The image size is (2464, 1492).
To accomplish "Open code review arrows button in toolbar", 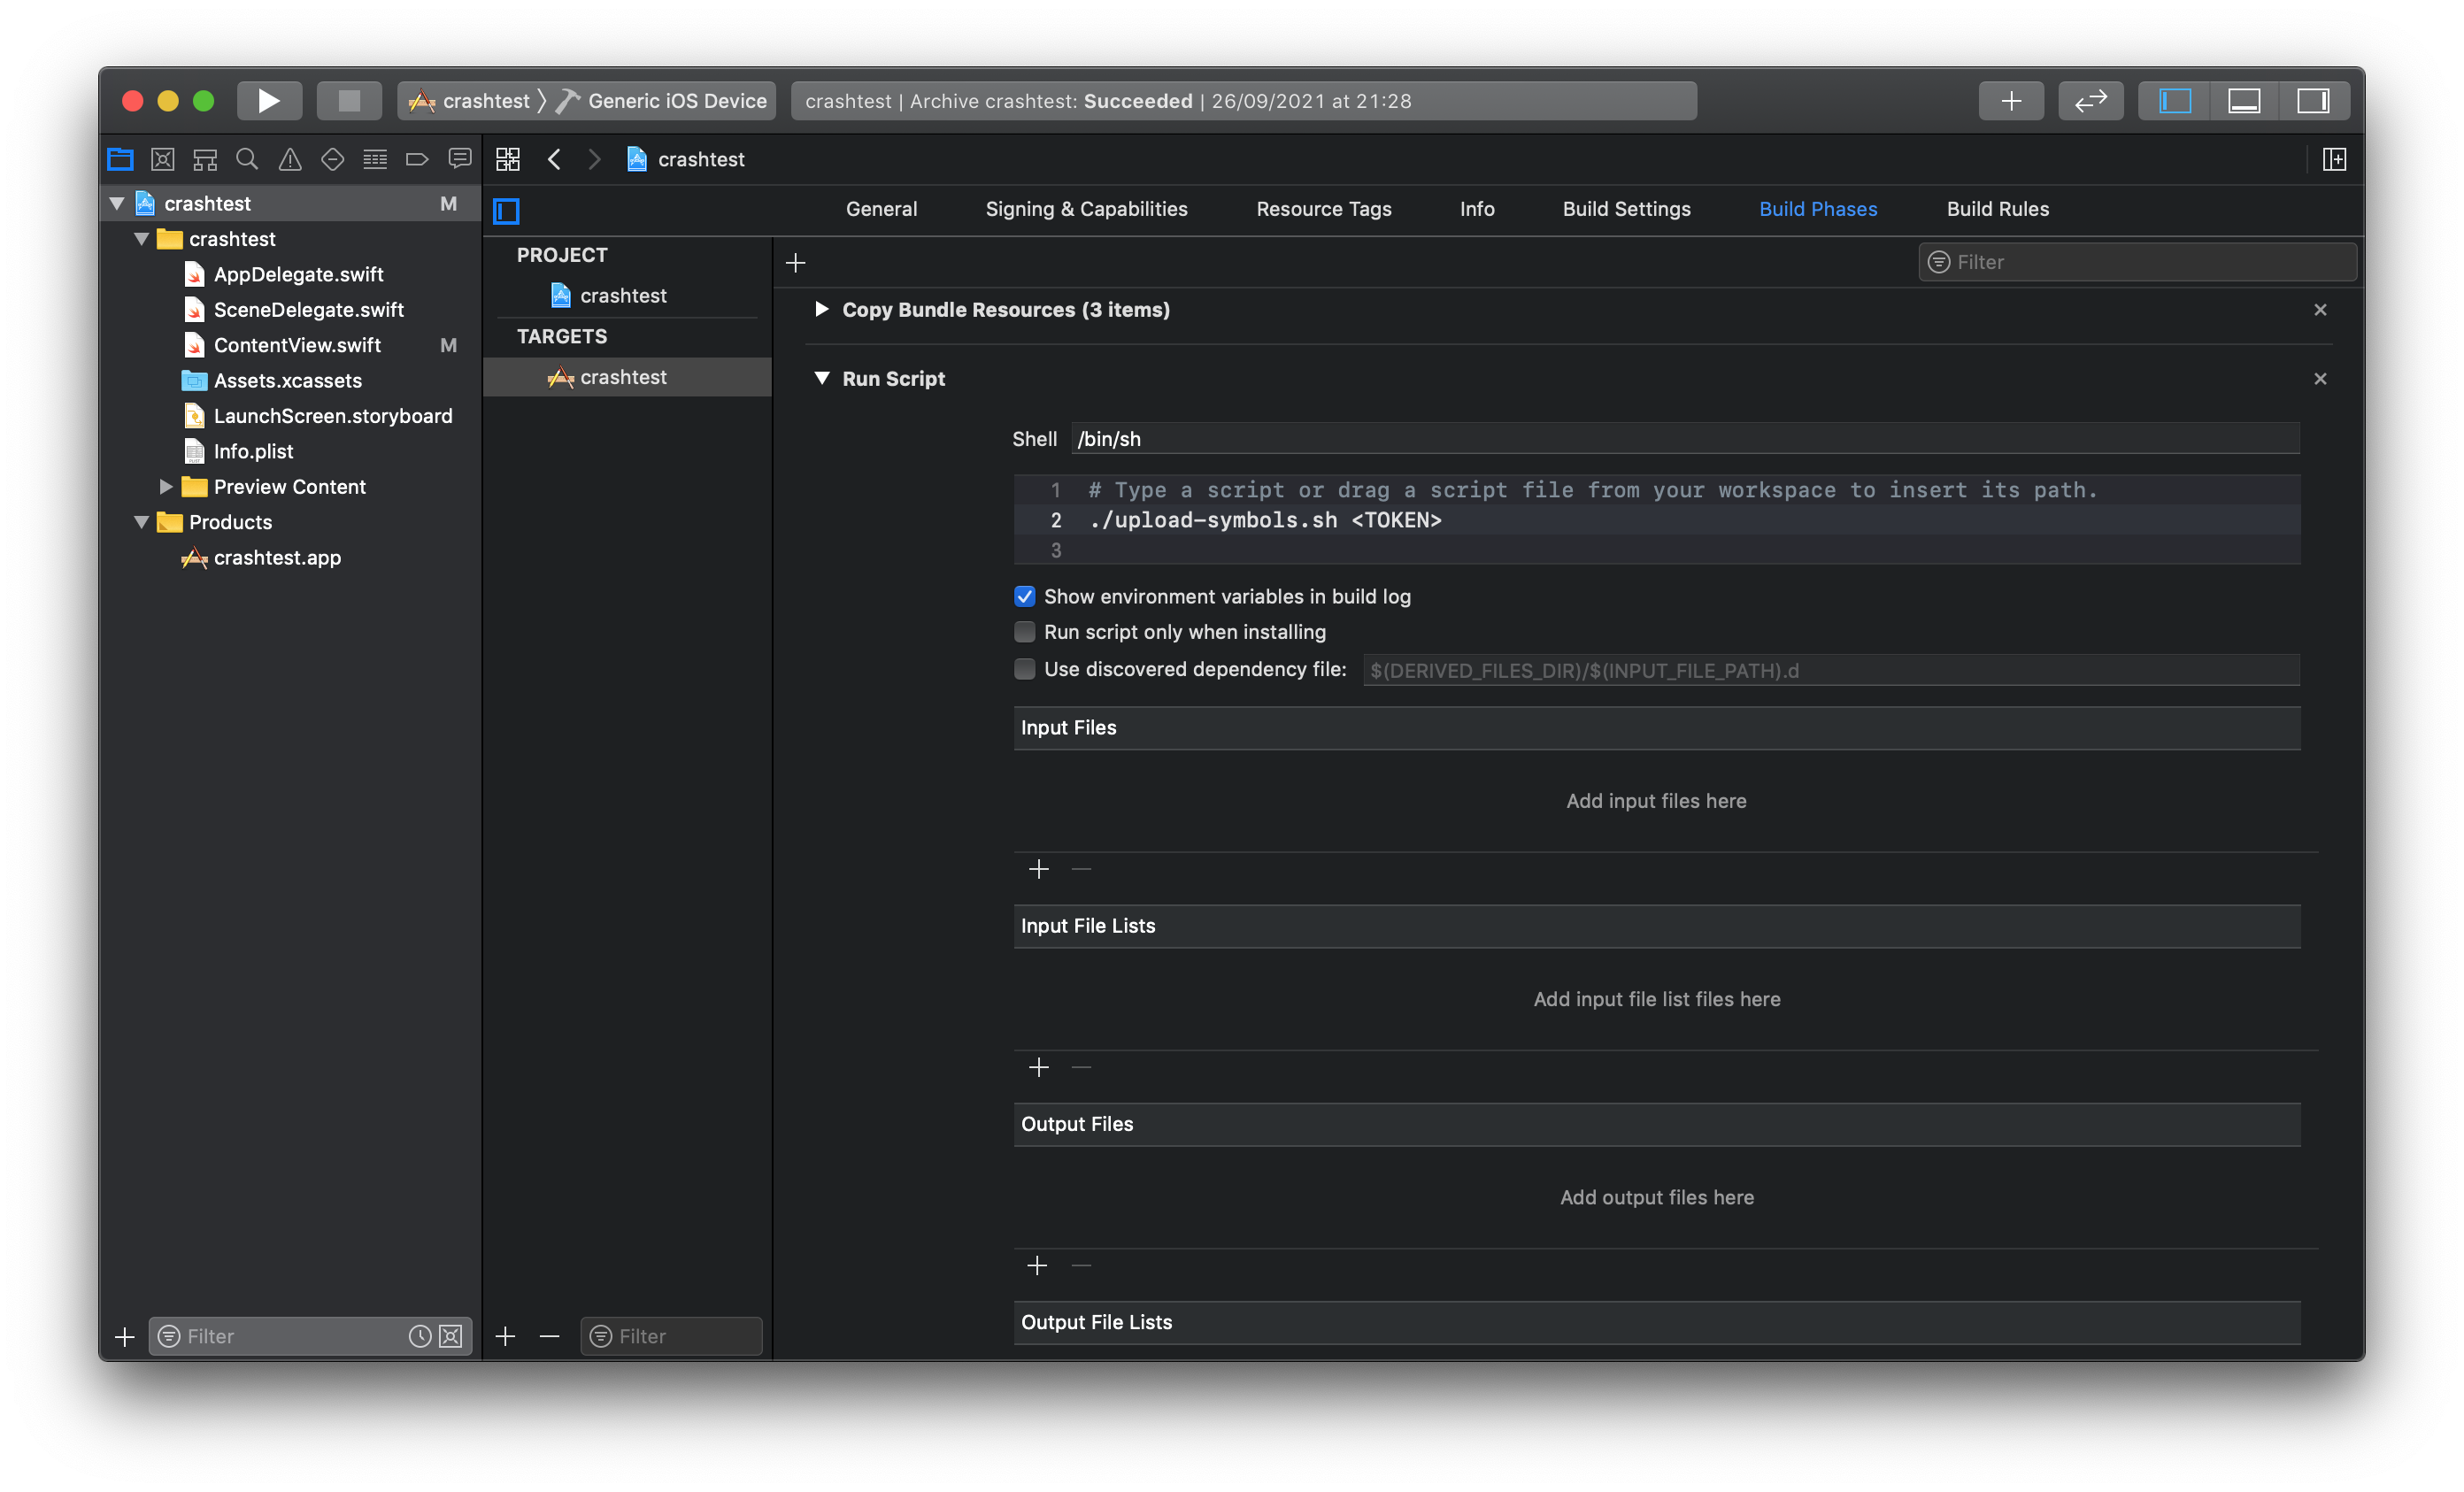I will [x=2091, y=101].
